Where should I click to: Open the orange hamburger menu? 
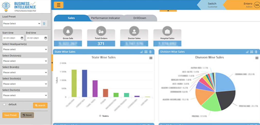[59, 5]
